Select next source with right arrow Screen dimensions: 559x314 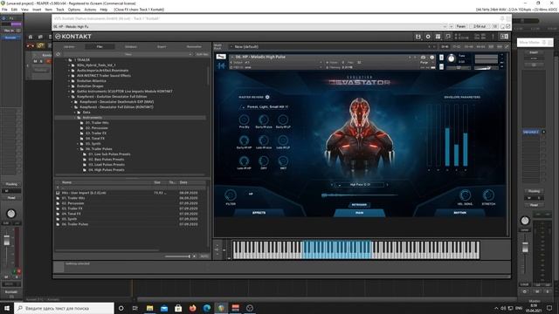[x=387, y=185]
